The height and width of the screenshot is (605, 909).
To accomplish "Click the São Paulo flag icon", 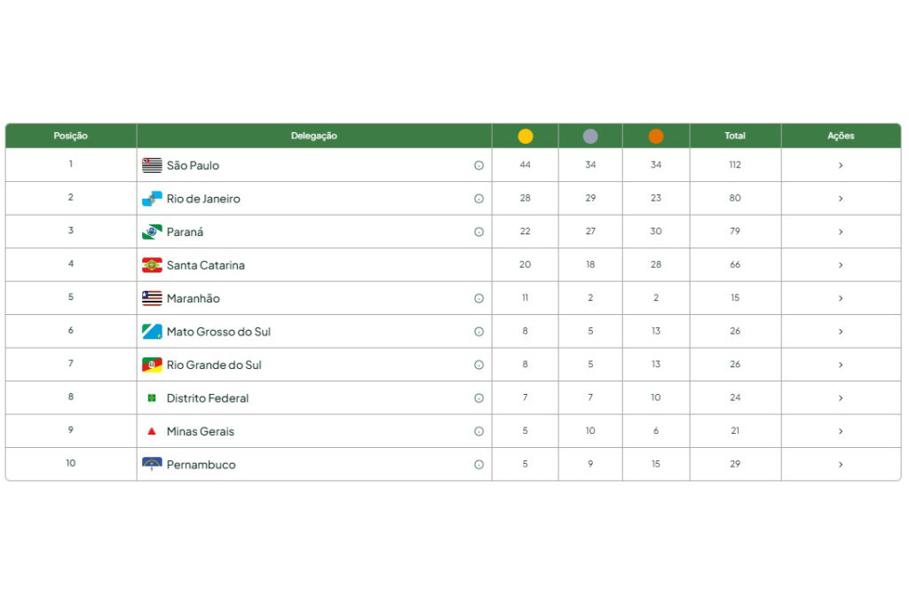I will tap(152, 165).
